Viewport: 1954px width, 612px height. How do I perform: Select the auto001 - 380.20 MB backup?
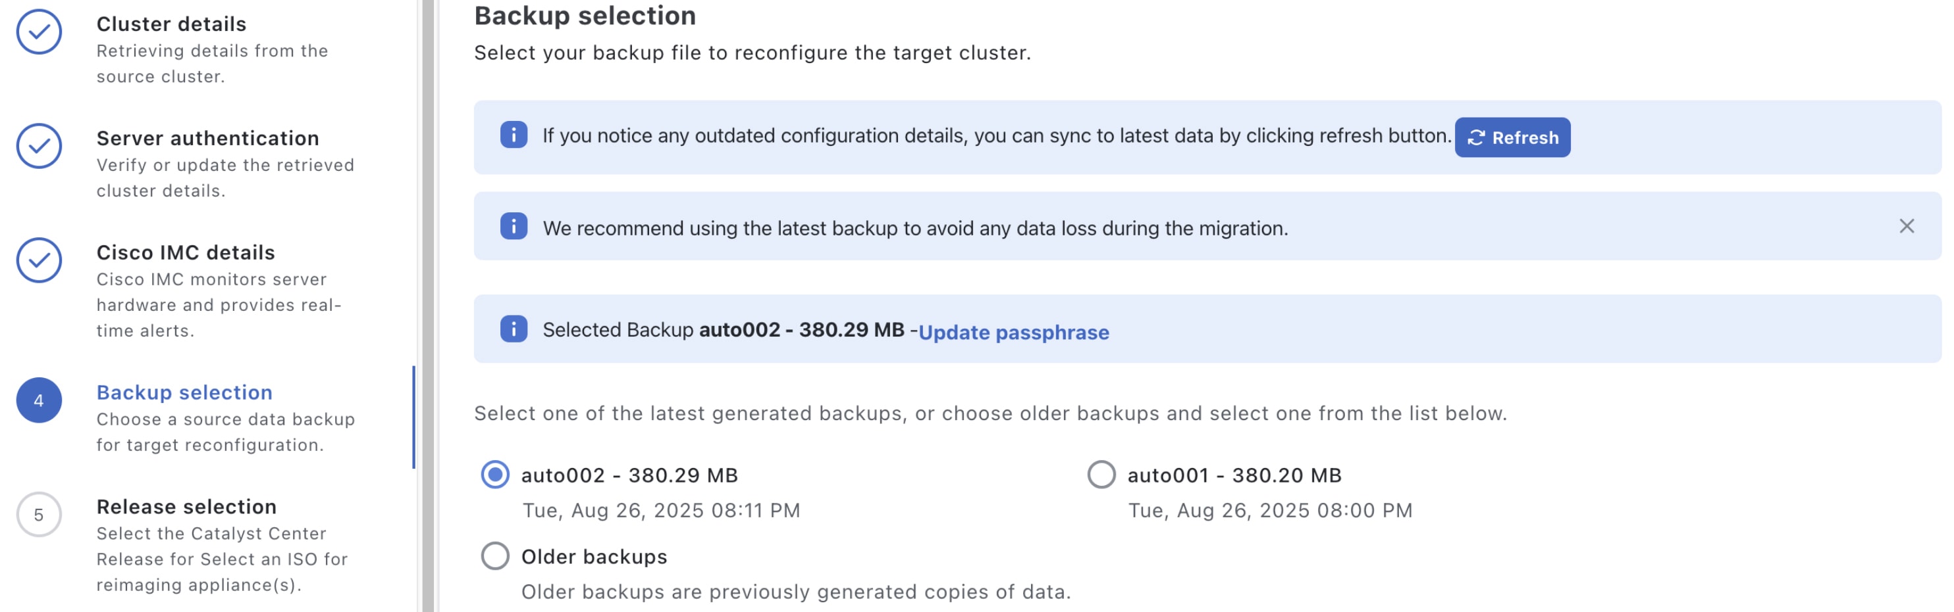click(x=1101, y=475)
